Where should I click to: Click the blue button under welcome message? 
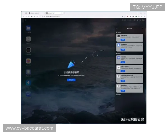point(71,80)
